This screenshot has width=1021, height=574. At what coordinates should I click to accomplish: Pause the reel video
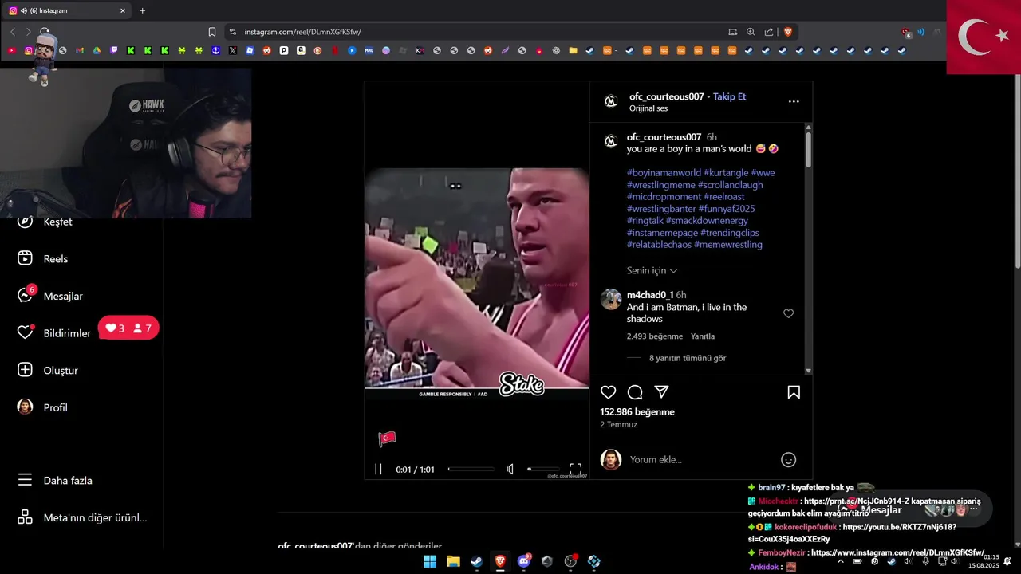pyautogui.click(x=379, y=470)
